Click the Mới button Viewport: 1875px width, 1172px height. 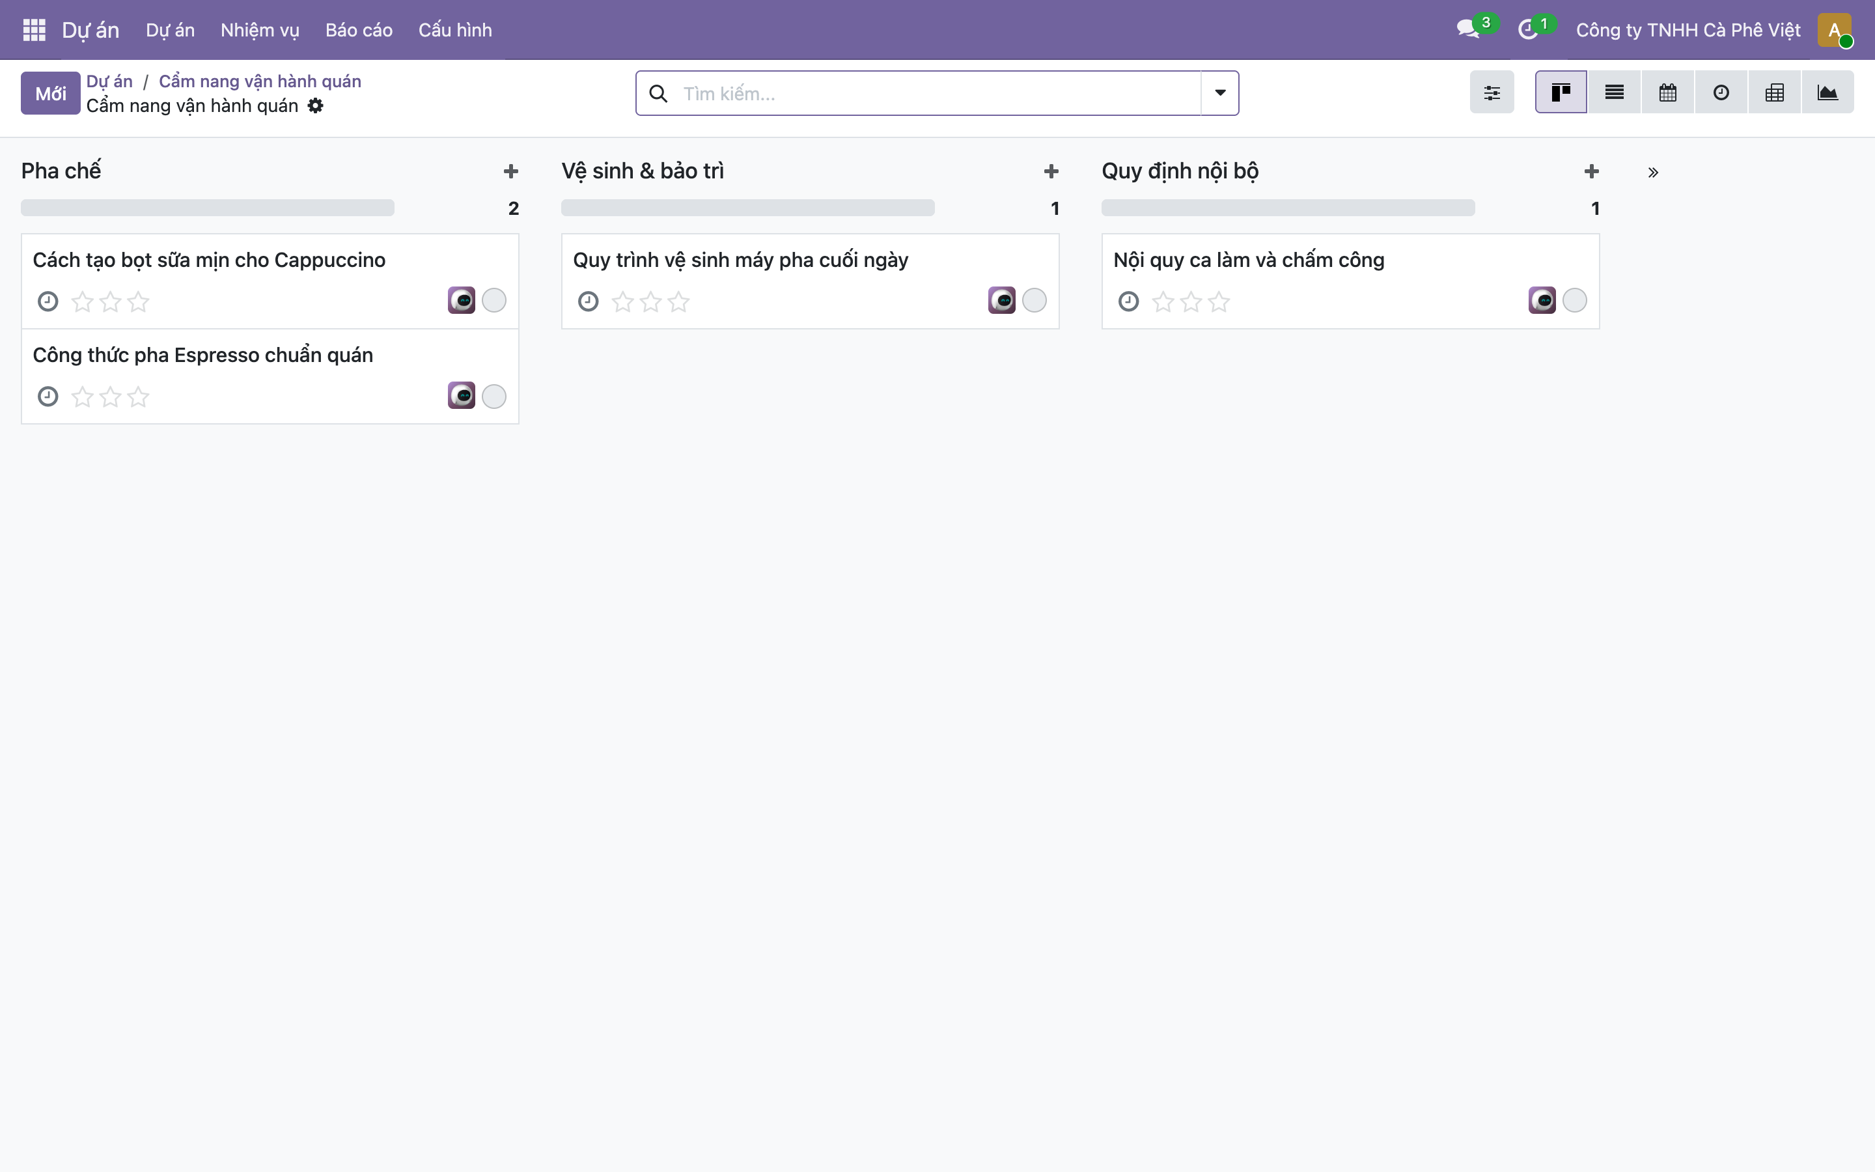pos(50,93)
